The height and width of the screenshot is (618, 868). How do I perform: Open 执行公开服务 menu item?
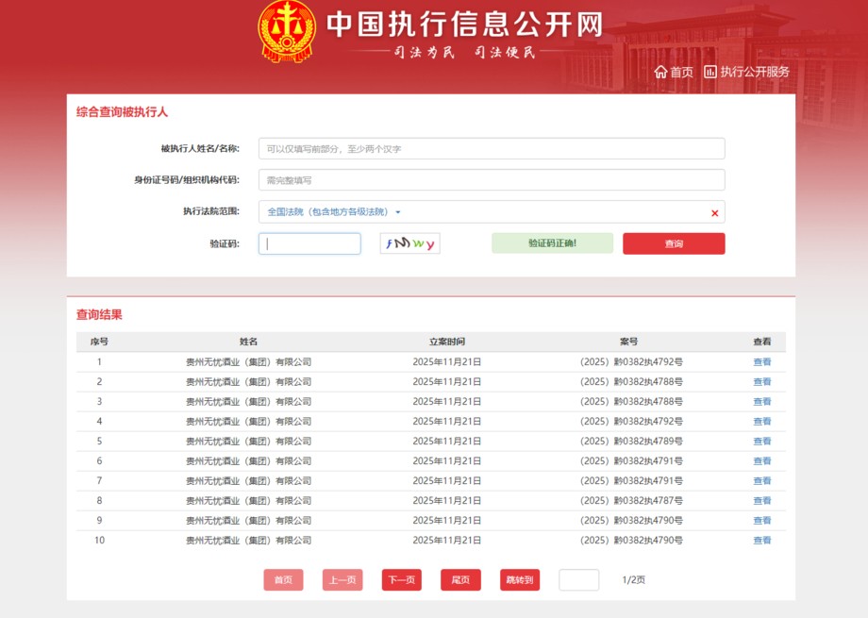[x=755, y=72]
